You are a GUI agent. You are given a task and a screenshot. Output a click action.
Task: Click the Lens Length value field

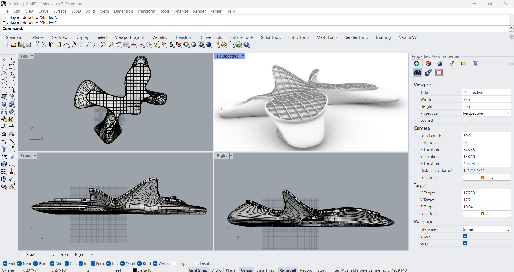(487, 136)
